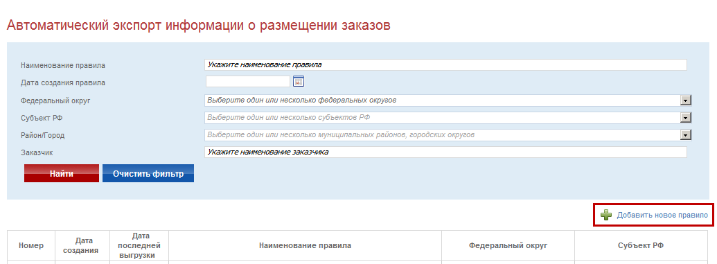Click the Федеральный округ column header

pyautogui.click(x=508, y=246)
